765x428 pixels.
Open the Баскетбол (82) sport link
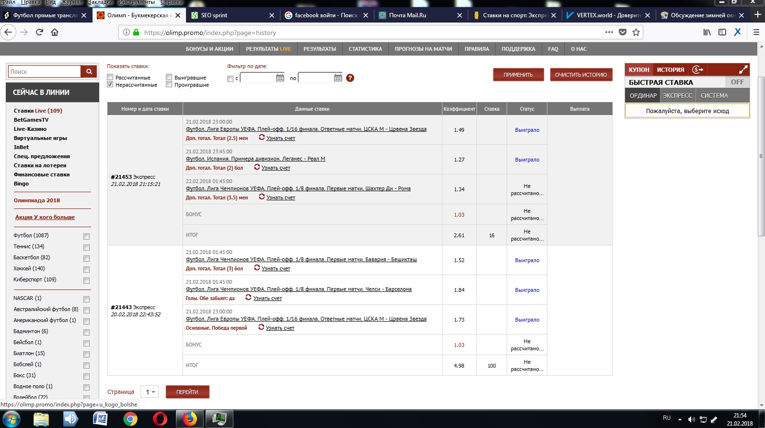(32, 257)
